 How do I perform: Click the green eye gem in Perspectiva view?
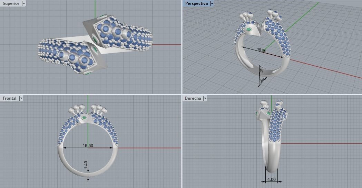250,29
